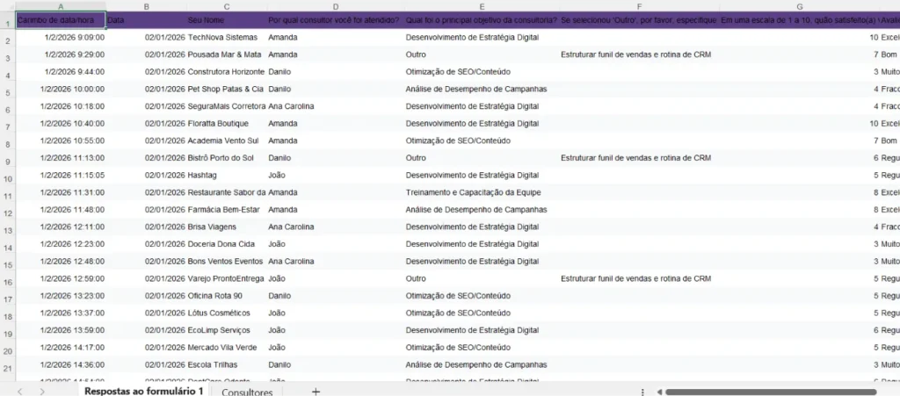Click the CRM funnel text in the Bistrô Porto do Sol row
Viewport: 900px width, 396px height.
[636, 157]
